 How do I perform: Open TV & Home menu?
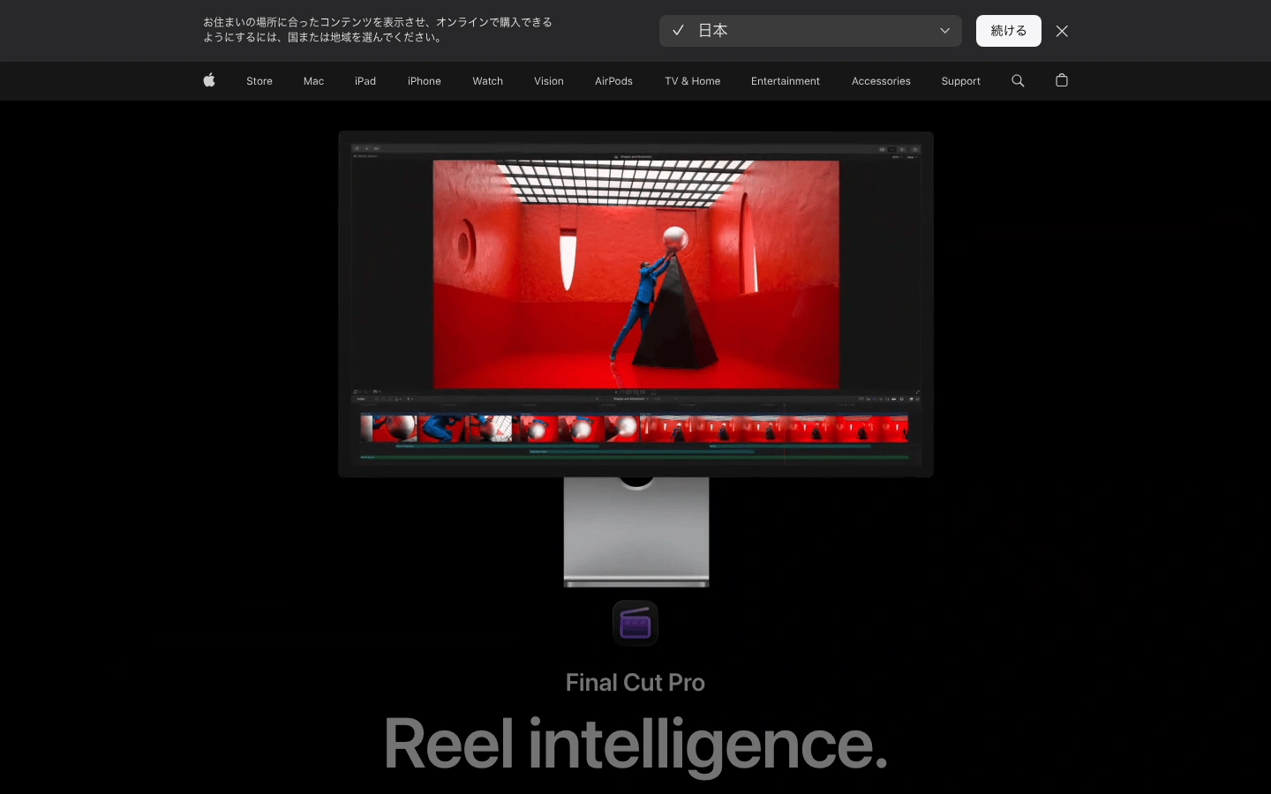click(x=692, y=81)
